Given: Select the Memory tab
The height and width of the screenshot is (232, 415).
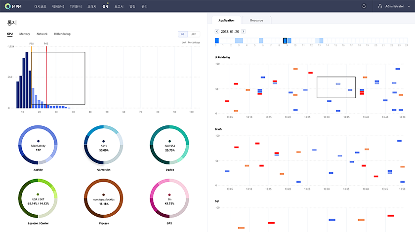Looking at the screenshot, I should [25, 34].
